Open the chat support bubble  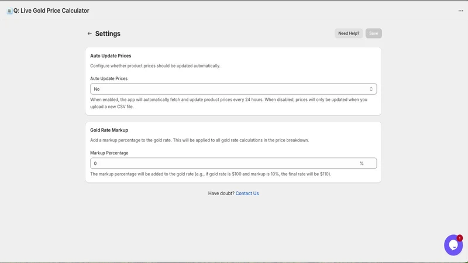tap(453, 245)
